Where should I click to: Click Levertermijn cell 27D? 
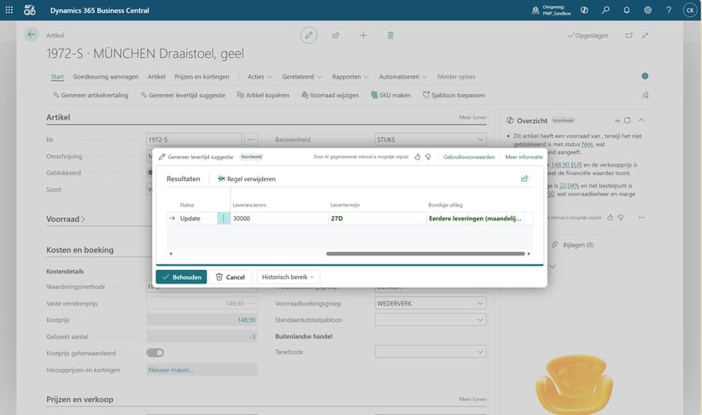(x=377, y=218)
